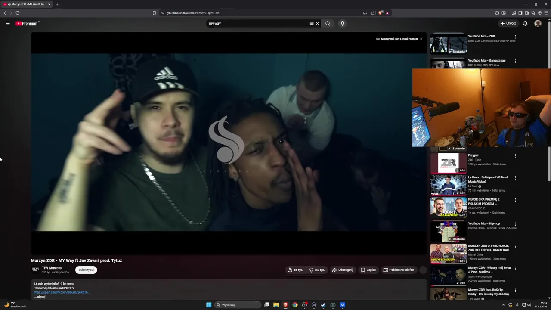Click Udostępnij share button
551x310 pixels.
[343, 270]
